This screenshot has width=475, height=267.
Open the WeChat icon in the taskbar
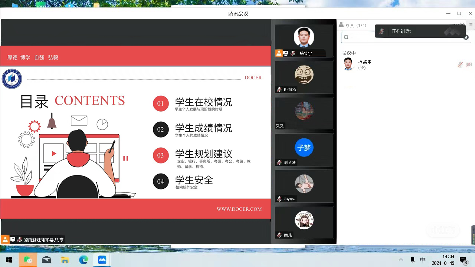(28, 260)
